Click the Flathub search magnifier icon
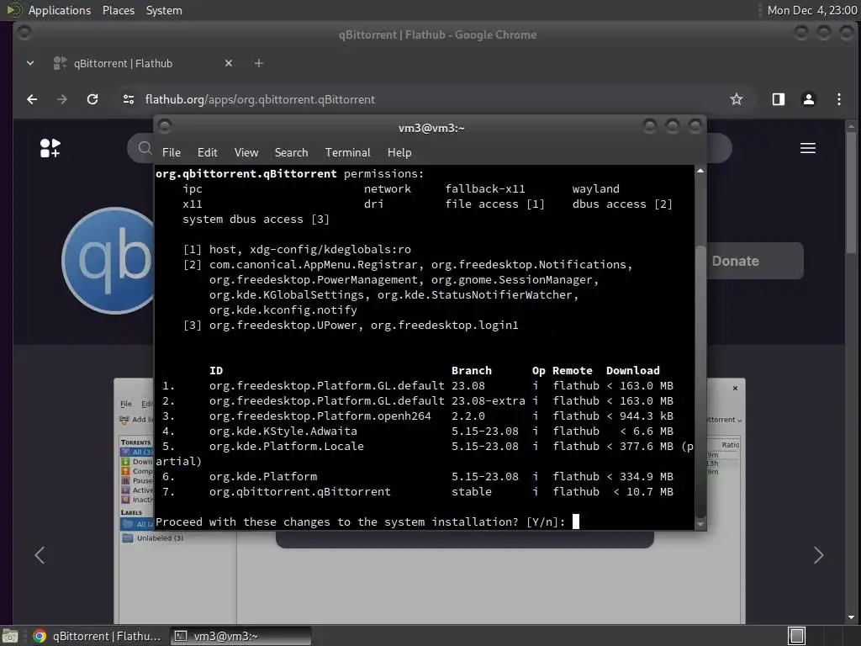The width and height of the screenshot is (861, 646). click(145, 148)
